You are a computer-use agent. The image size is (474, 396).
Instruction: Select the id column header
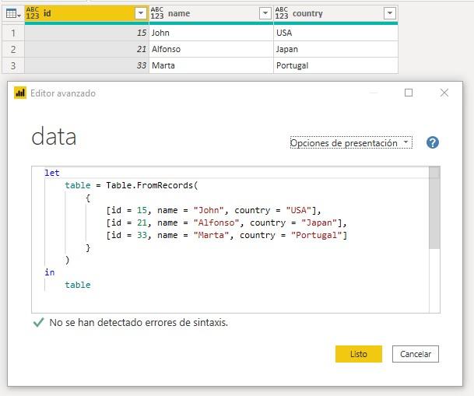[86, 13]
